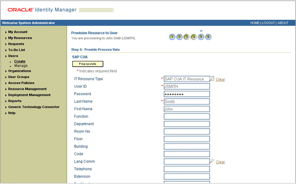
Task: Click the Extension input field
Action: 187,176
